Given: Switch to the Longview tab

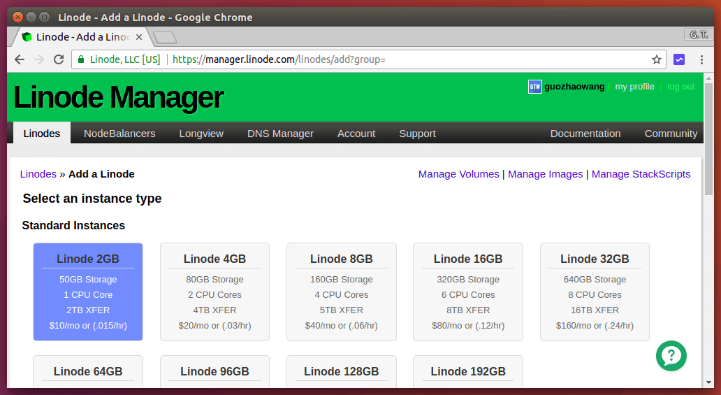Looking at the screenshot, I should (x=201, y=133).
